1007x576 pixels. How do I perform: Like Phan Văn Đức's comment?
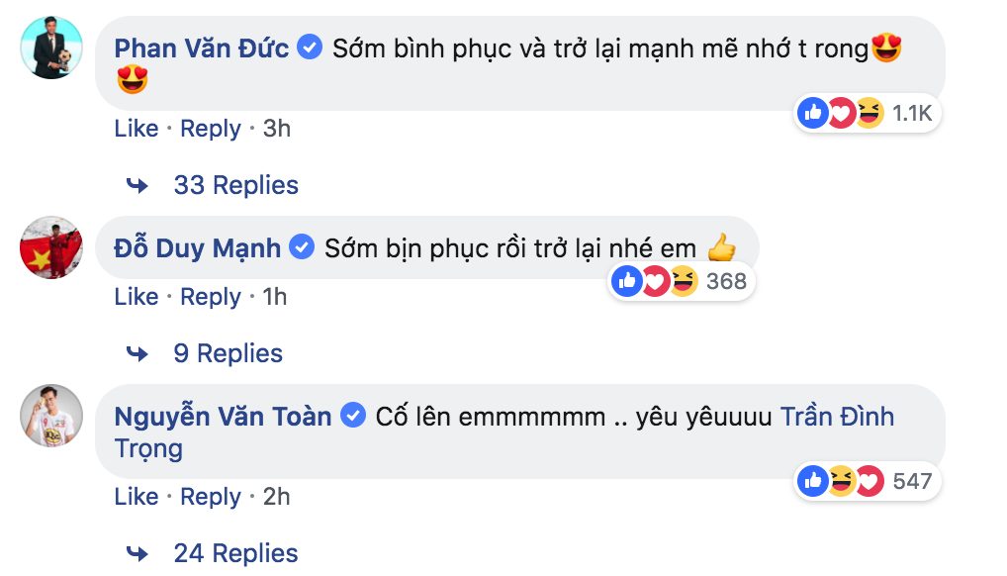(x=137, y=129)
